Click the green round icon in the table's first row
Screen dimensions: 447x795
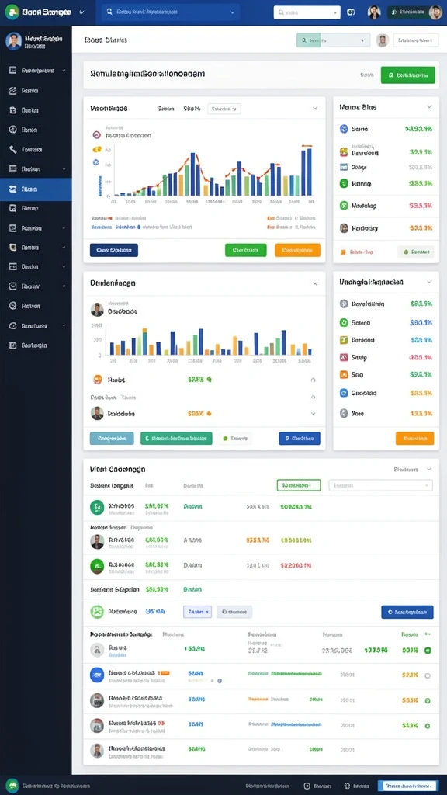click(97, 507)
